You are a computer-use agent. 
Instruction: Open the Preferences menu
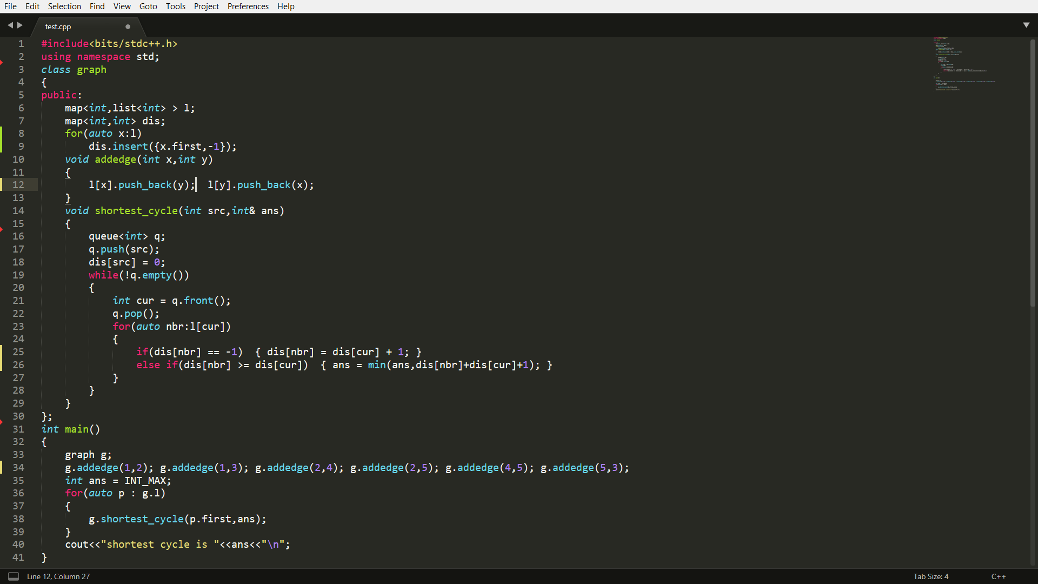pyautogui.click(x=248, y=6)
